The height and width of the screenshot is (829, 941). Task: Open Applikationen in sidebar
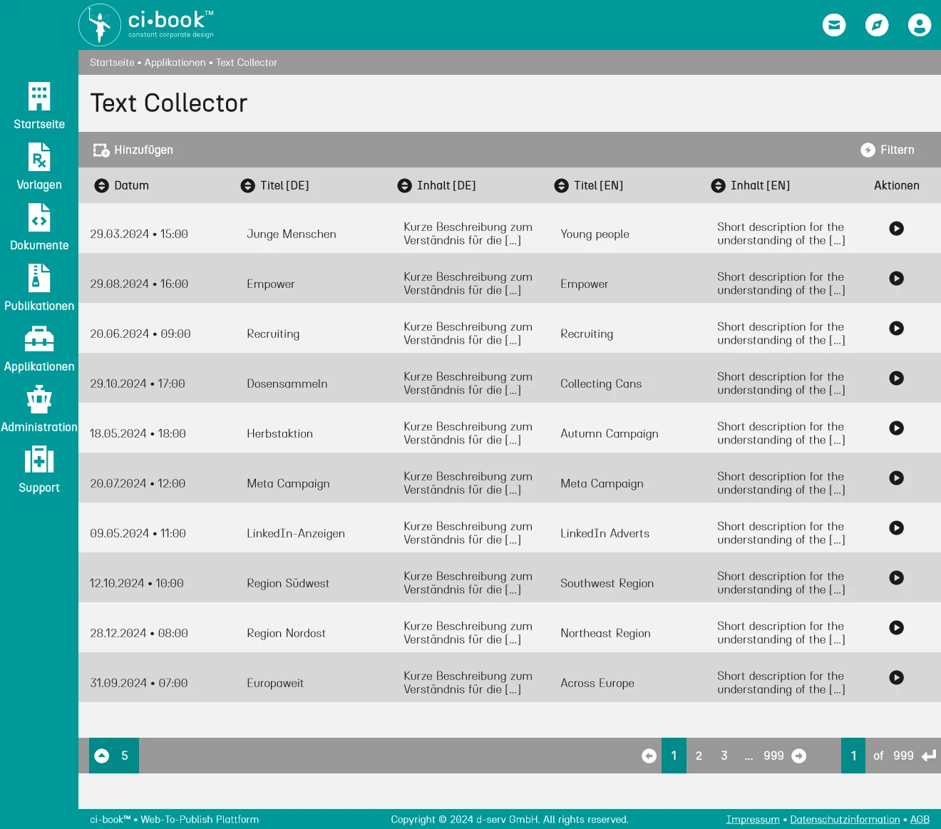point(39,348)
